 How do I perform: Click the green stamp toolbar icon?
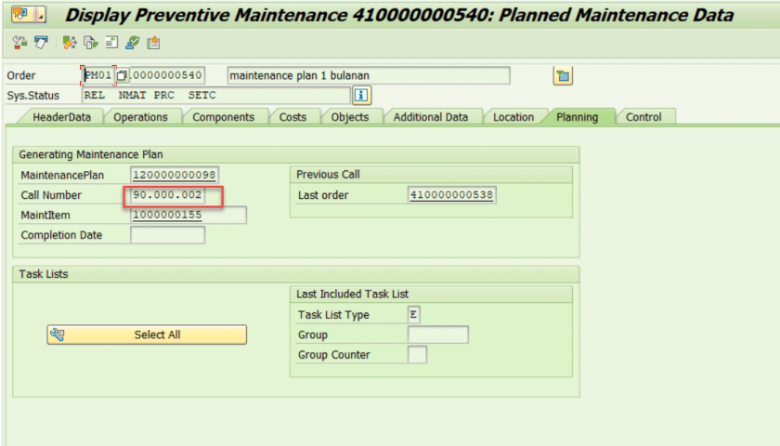point(133,43)
